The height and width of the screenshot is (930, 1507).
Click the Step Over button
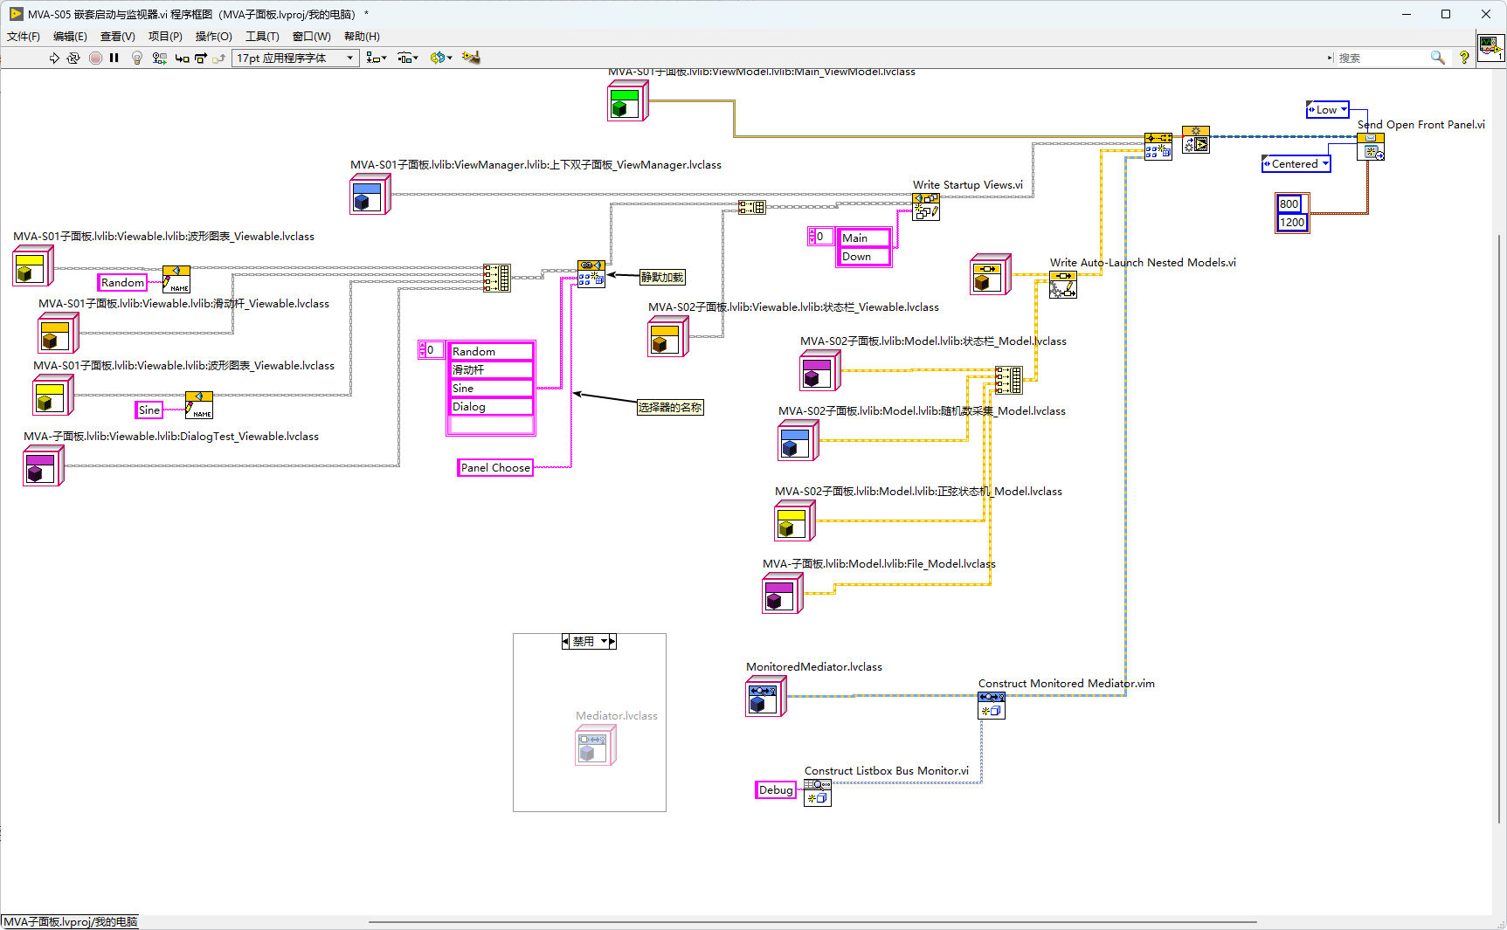coord(201,58)
